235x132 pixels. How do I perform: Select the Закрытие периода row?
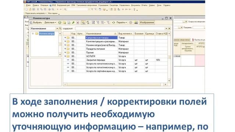pyautogui.click(x=115, y=60)
